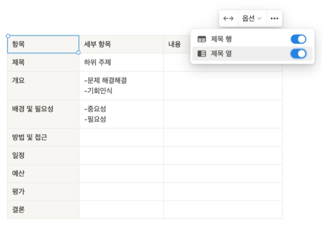Click the header row table icon
The width and height of the screenshot is (322, 228).
click(201, 39)
